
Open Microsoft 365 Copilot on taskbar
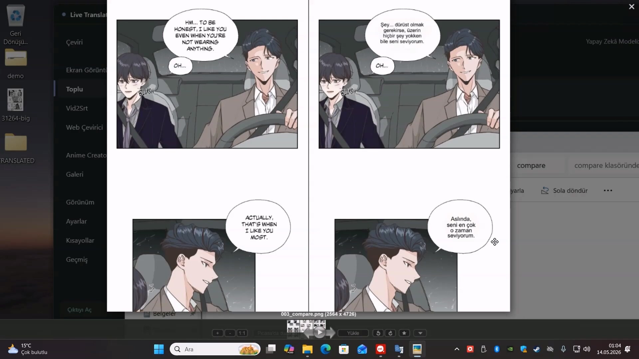click(x=289, y=349)
